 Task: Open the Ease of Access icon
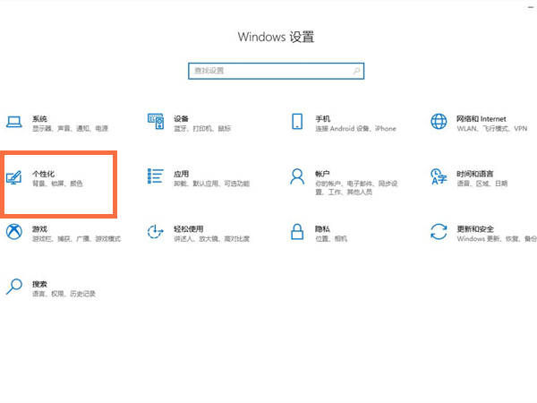tap(156, 232)
